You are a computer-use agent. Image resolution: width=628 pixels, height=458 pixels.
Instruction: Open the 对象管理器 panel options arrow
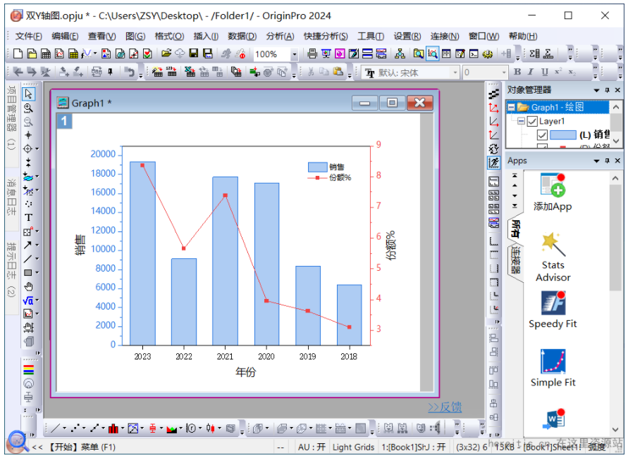coord(597,90)
